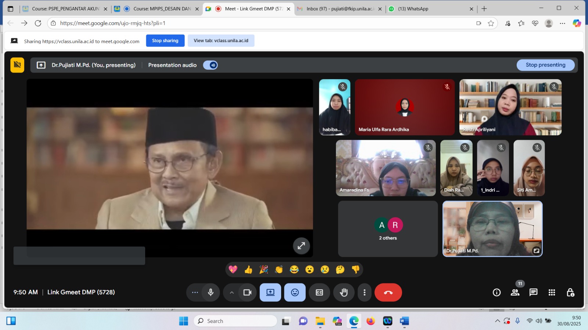
Task: Click the Stop presenting button
Action: [545, 65]
